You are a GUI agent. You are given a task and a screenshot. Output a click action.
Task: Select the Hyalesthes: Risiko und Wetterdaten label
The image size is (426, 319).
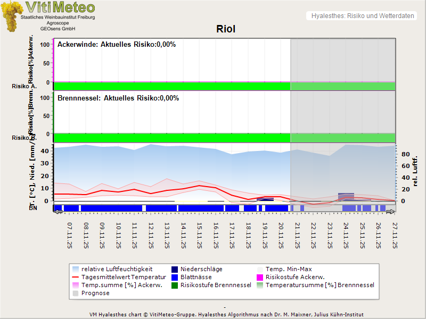tap(362, 16)
